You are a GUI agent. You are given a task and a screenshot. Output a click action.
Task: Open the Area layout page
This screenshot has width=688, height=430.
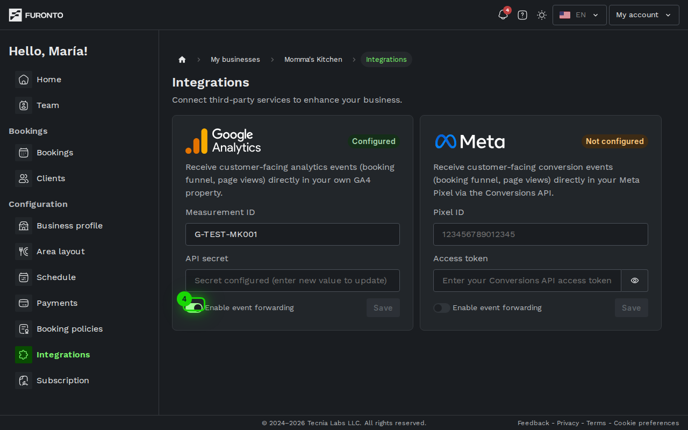pos(61,252)
